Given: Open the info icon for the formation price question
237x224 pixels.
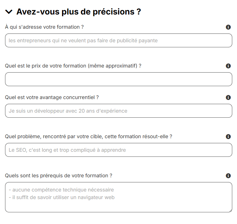Looking at the screenshot, I should tap(228, 66).
